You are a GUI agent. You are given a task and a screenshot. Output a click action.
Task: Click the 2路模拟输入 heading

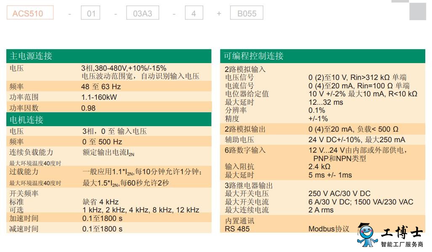coord(245,69)
